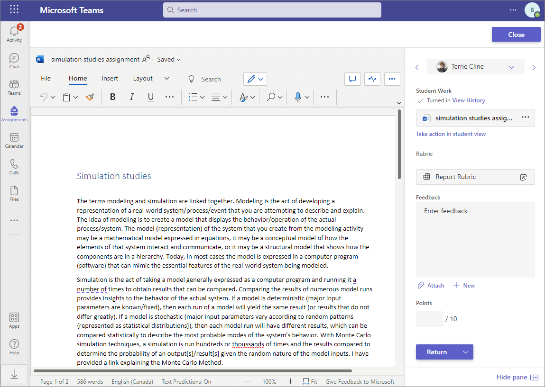Click the Paste clipboard icon
Screen dimensions: 545x387
pyautogui.click(x=67, y=97)
